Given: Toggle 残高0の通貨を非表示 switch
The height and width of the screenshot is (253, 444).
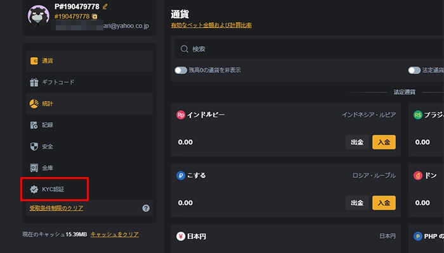Looking at the screenshot, I should [181, 70].
